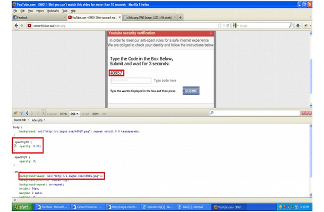This screenshot has height=212, width=324.
Task: Activate the Firebug inspect element tool
Action: point(21,113)
